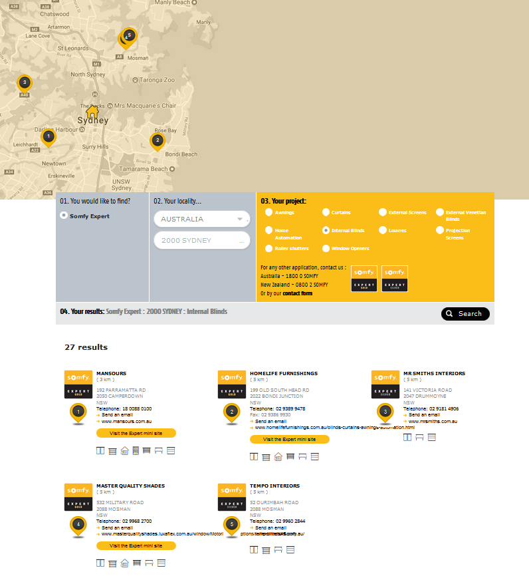Screen dimensions: 529x580
Task: Click Mansours' tall building icon
Action: tap(136, 450)
